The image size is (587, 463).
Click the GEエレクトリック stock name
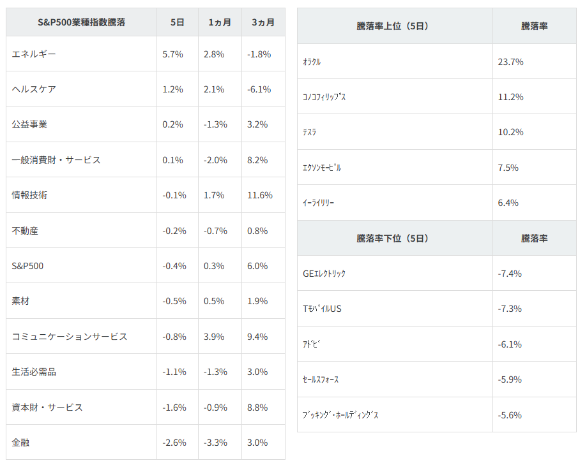coord(324,274)
